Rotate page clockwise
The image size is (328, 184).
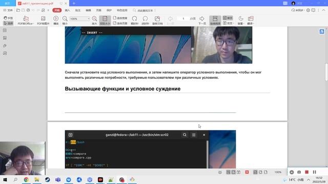134,20
